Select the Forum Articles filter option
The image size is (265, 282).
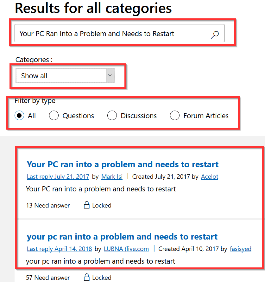coord(175,115)
